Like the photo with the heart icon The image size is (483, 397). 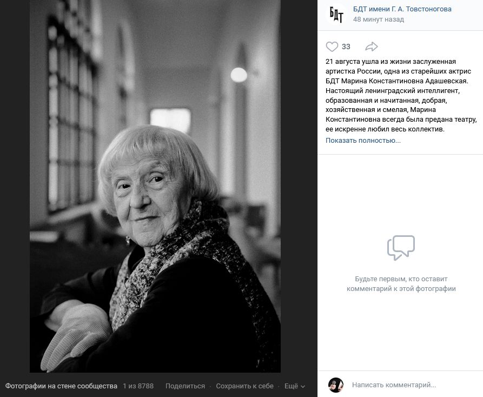(332, 47)
